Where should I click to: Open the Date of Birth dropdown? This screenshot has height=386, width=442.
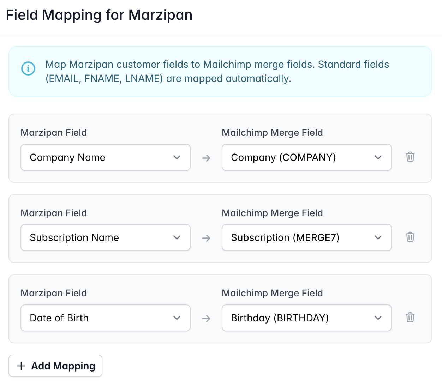(105, 318)
